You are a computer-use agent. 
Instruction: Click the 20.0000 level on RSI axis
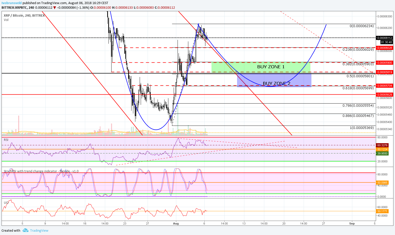(x=382, y=161)
